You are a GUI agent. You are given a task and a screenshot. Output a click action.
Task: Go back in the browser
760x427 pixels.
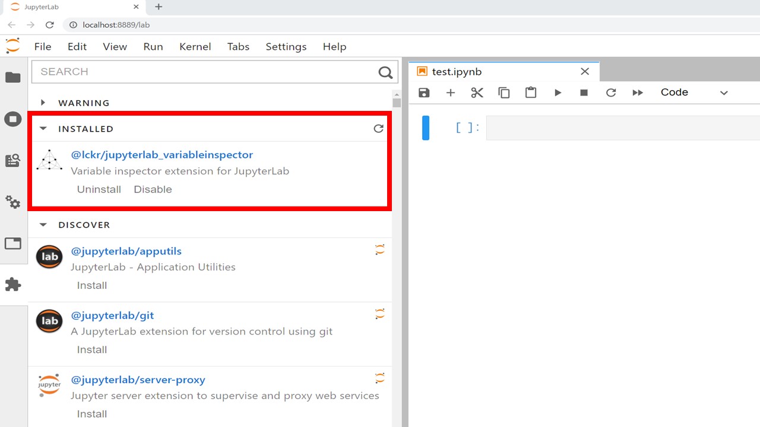point(12,25)
